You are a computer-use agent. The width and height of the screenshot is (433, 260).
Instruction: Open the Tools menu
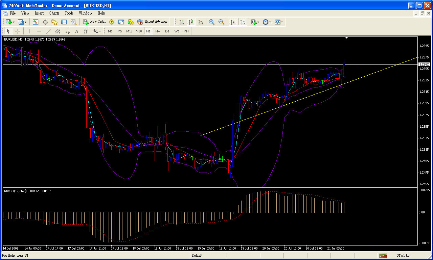(69, 13)
